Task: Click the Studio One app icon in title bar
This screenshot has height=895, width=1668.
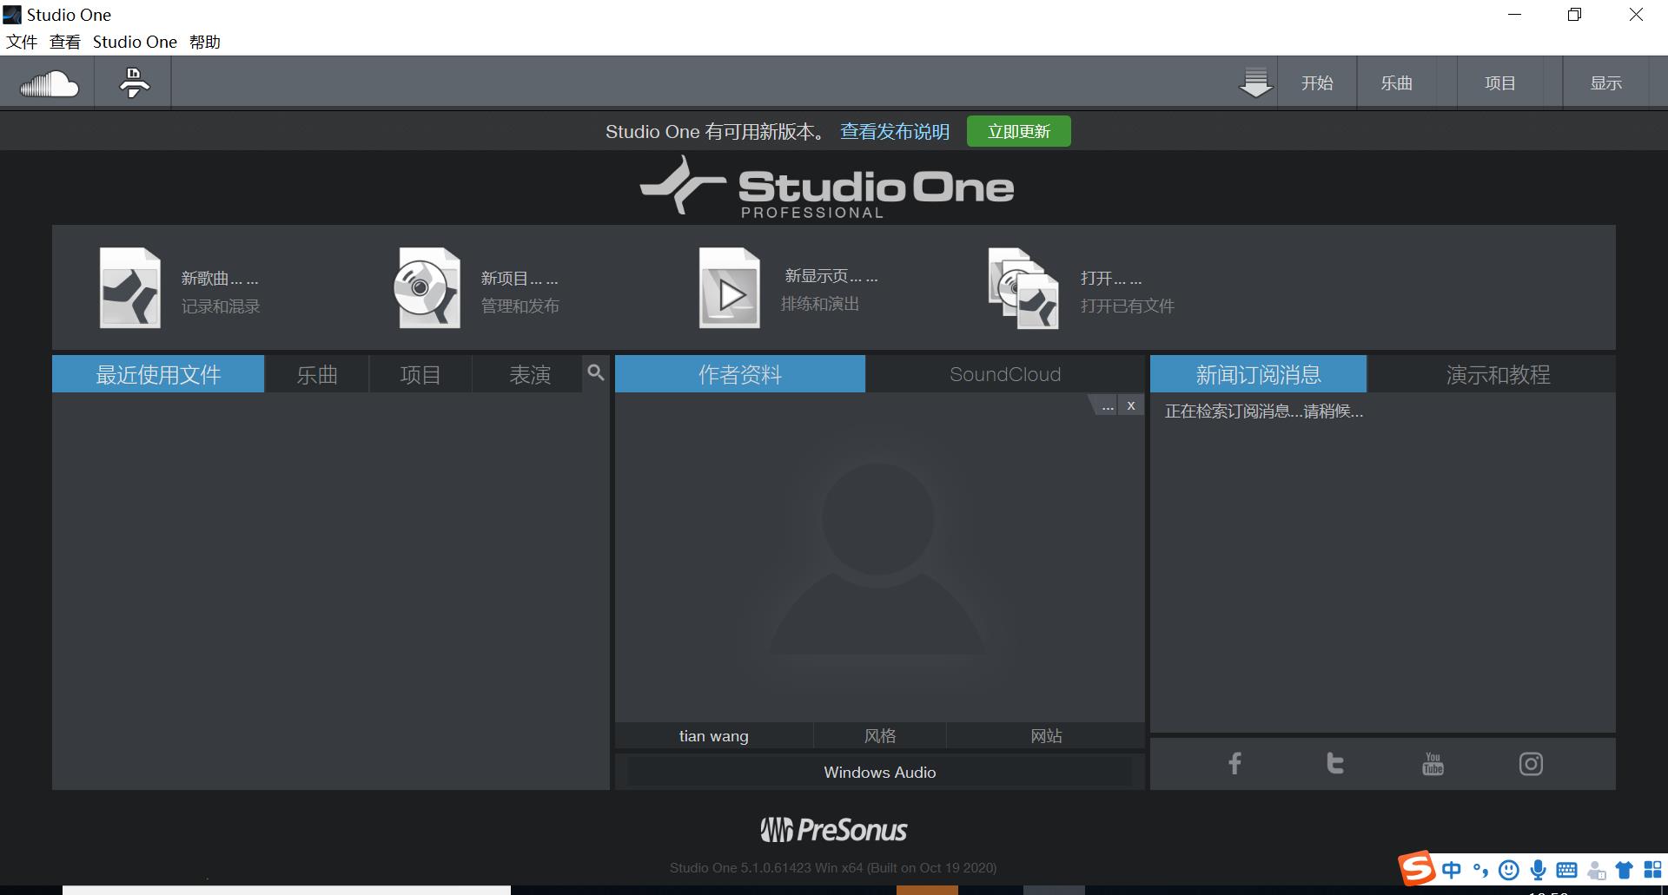Action: point(12,14)
